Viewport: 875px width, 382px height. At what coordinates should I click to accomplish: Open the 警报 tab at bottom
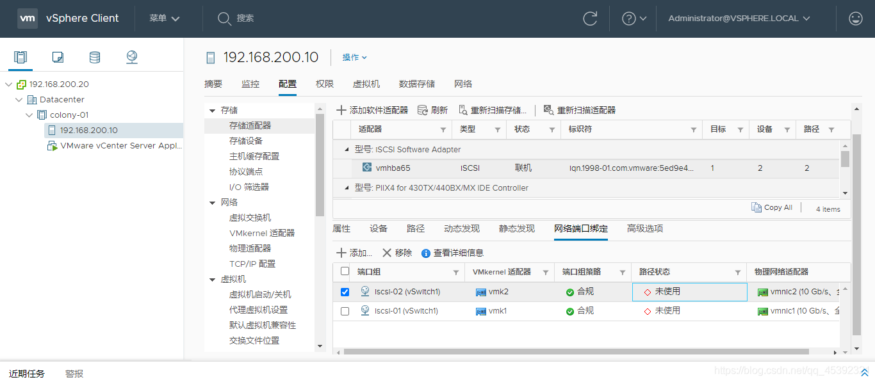click(74, 374)
